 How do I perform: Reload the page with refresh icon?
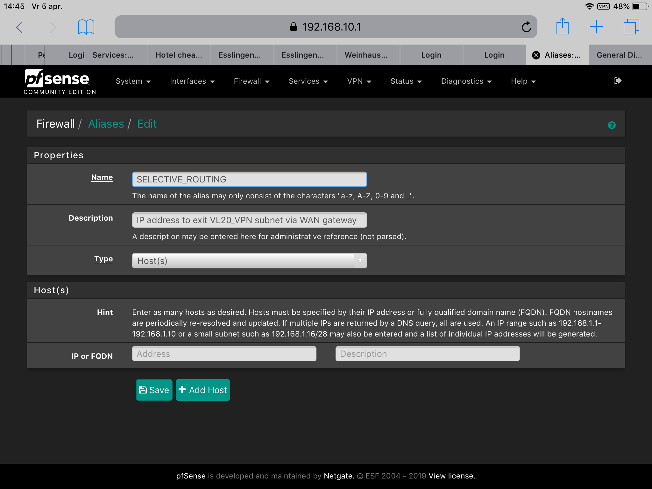pyautogui.click(x=526, y=27)
